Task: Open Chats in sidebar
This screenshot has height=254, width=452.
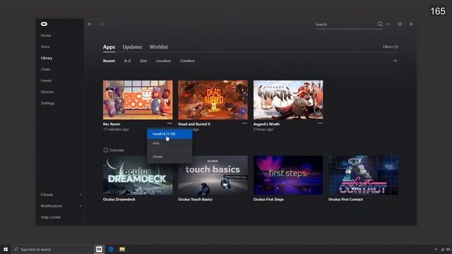Action: tap(45, 69)
